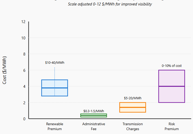Click the 0 tick label on y-axis
This screenshot has height=134, width=193.
tap(24, 119)
